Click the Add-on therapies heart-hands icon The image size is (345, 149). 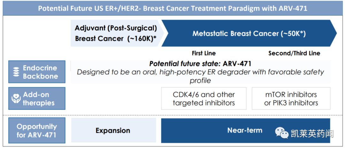tap(16, 99)
